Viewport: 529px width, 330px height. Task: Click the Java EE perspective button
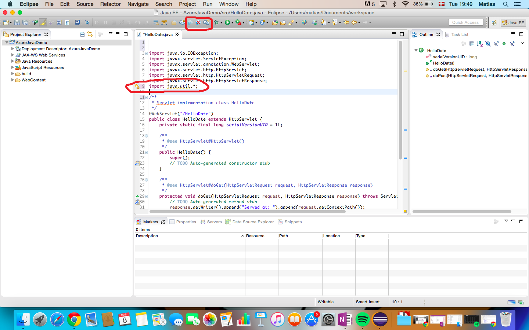pyautogui.click(x=513, y=22)
